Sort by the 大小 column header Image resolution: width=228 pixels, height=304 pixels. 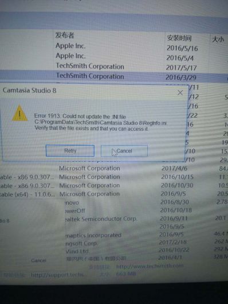(x=218, y=40)
